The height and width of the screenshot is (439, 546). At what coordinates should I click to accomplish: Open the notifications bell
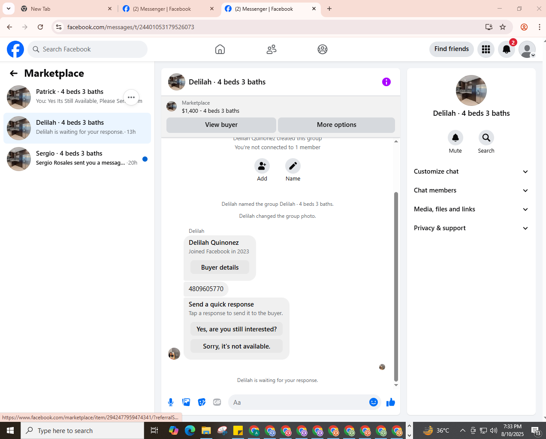point(507,49)
